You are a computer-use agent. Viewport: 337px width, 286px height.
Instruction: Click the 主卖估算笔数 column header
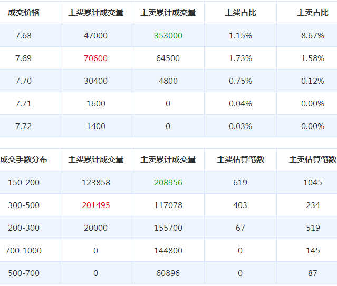(312, 160)
